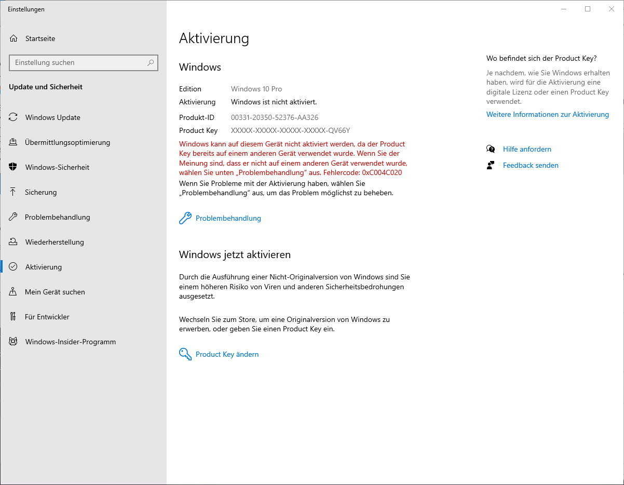Click the Windows Update sync icon

click(13, 117)
